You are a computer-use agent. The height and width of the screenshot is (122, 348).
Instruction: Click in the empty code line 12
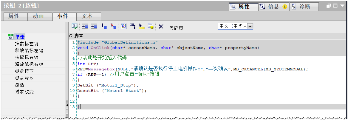179,101
